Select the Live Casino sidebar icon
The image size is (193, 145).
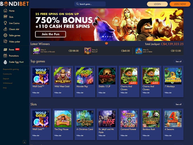tap(5, 23)
